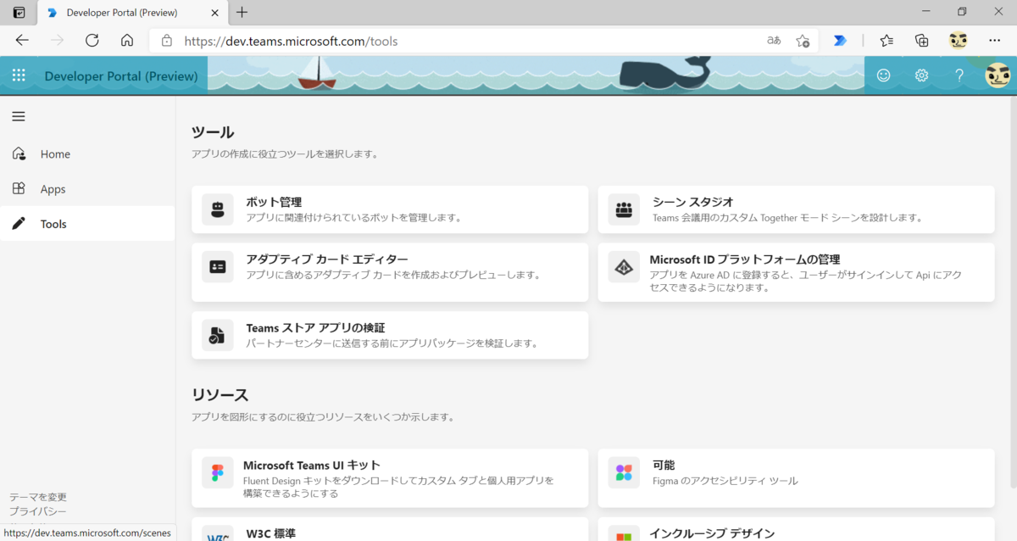
Task: Open the インクルーシブ デザイン resource card
Action: click(797, 529)
